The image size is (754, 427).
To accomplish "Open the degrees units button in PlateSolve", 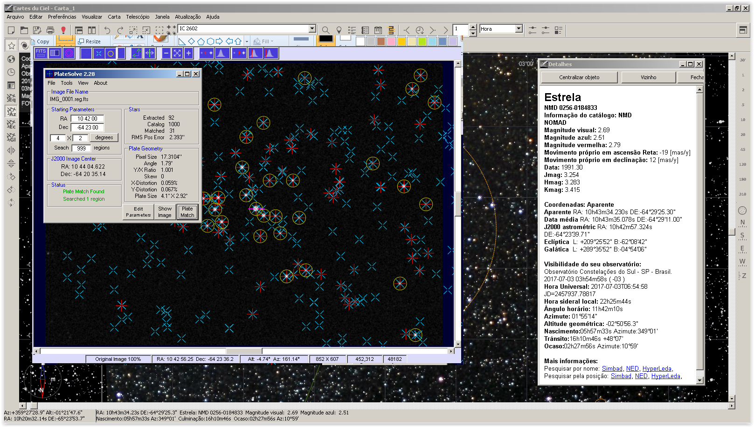I will (x=104, y=137).
